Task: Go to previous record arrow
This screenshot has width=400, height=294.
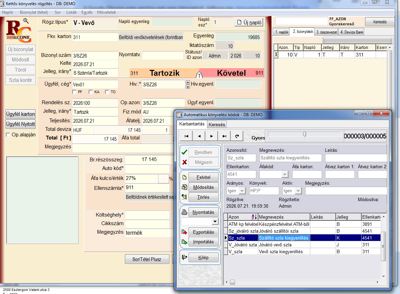Action: [199, 136]
